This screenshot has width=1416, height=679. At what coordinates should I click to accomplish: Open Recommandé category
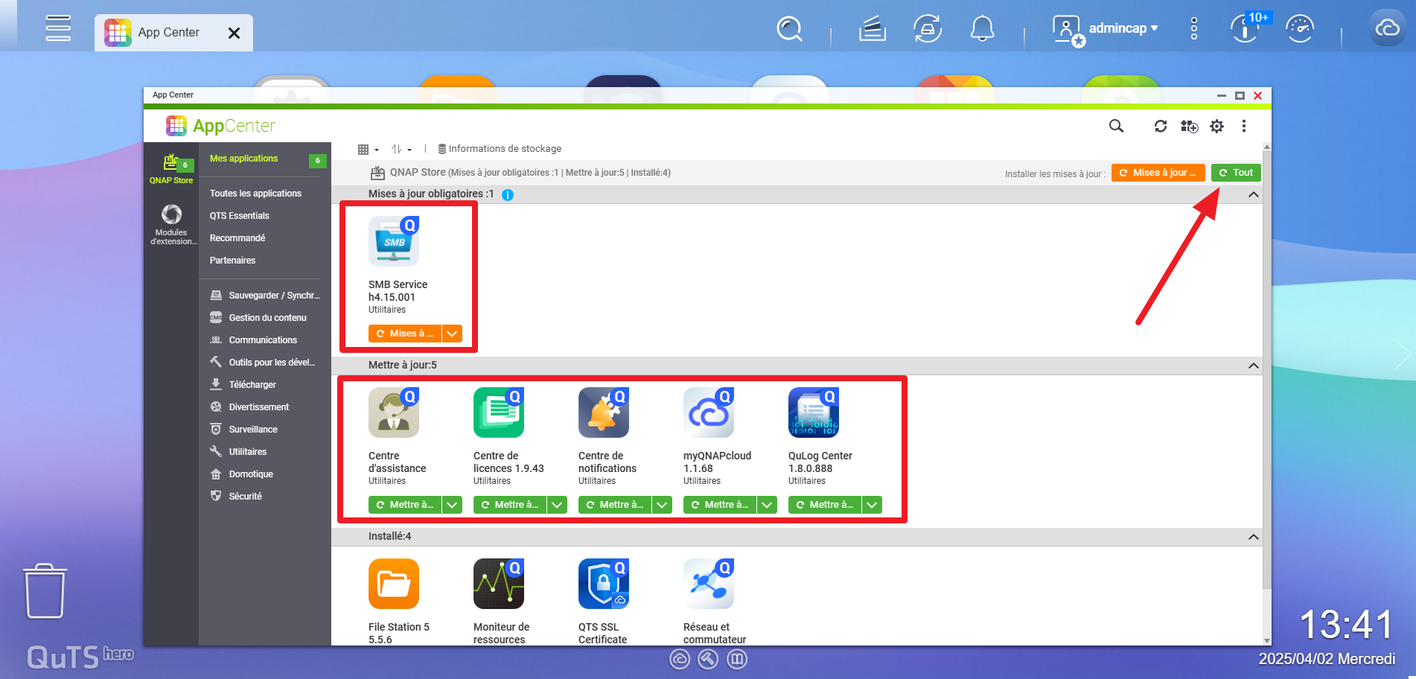pos(237,238)
